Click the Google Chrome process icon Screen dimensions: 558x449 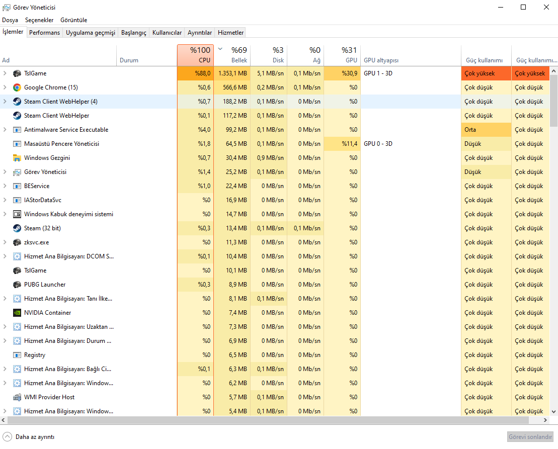(17, 87)
